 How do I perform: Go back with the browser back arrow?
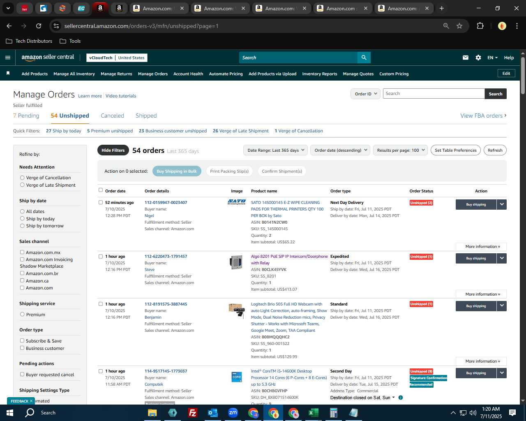pos(9,26)
